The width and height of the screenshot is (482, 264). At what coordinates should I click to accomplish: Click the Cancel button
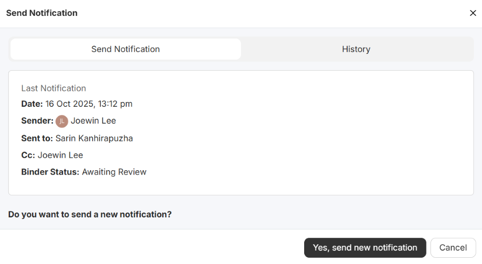click(x=453, y=248)
